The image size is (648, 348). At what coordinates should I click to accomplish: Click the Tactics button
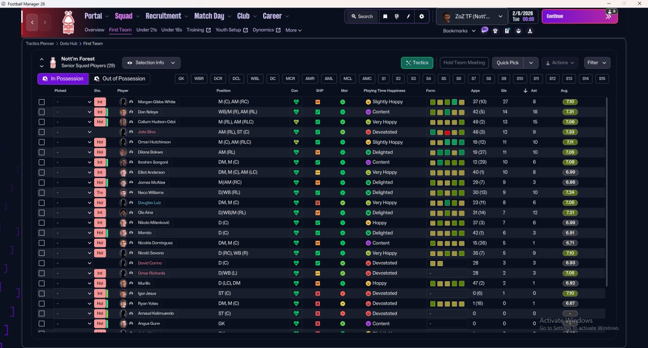click(x=417, y=63)
